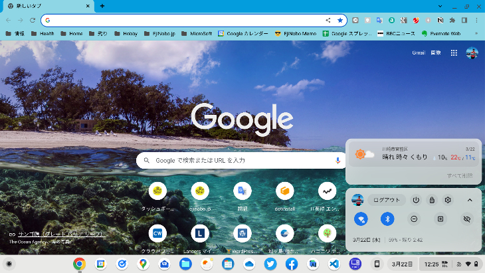This screenshot has height=273, width=485.
Task: Open the Chrome app in the shelf
Action: (x=80, y=264)
